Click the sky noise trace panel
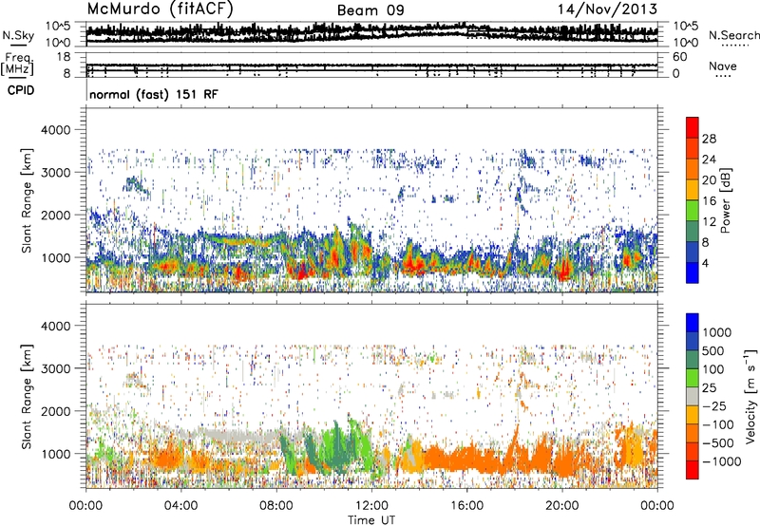The image size is (760, 526). [x=371, y=34]
